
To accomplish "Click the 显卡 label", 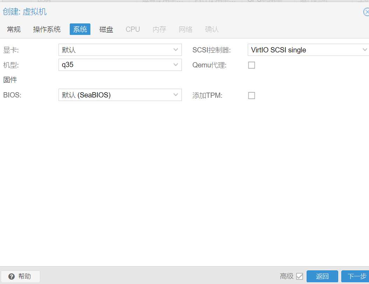I will pyautogui.click(x=11, y=50).
